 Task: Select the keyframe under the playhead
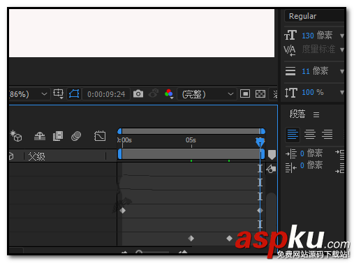pyautogui.click(x=260, y=211)
